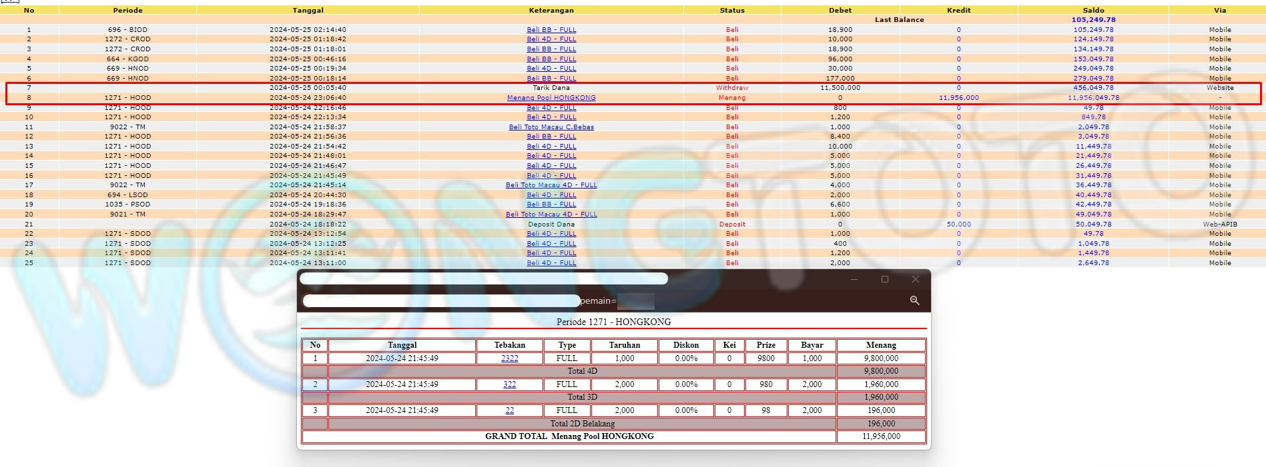Click the popup address bar field
Image resolution: width=1266 pixels, height=467 pixels.
click(441, 301)
